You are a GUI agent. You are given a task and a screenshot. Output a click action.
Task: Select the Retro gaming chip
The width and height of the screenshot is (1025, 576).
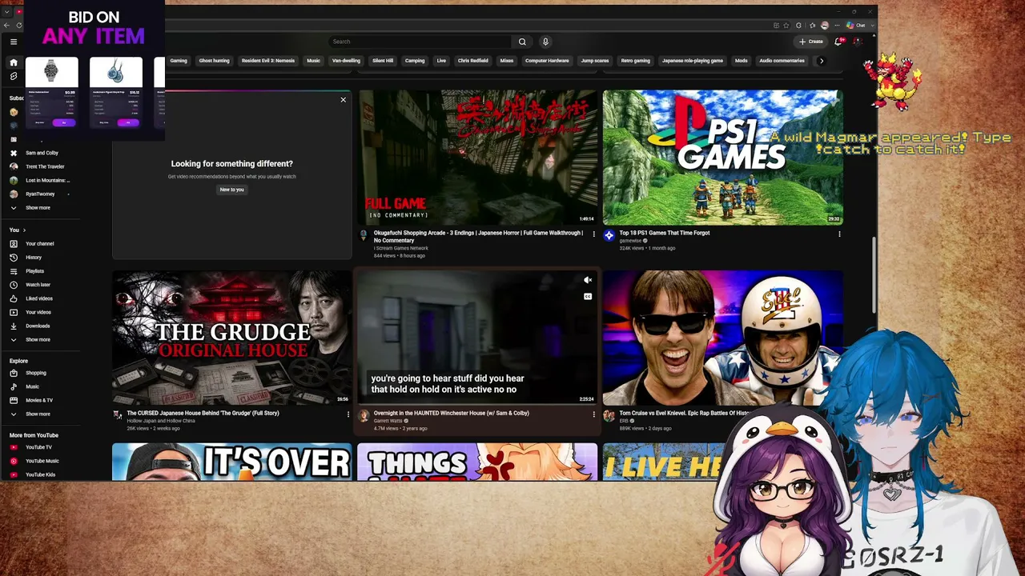(x=636, y=61)
